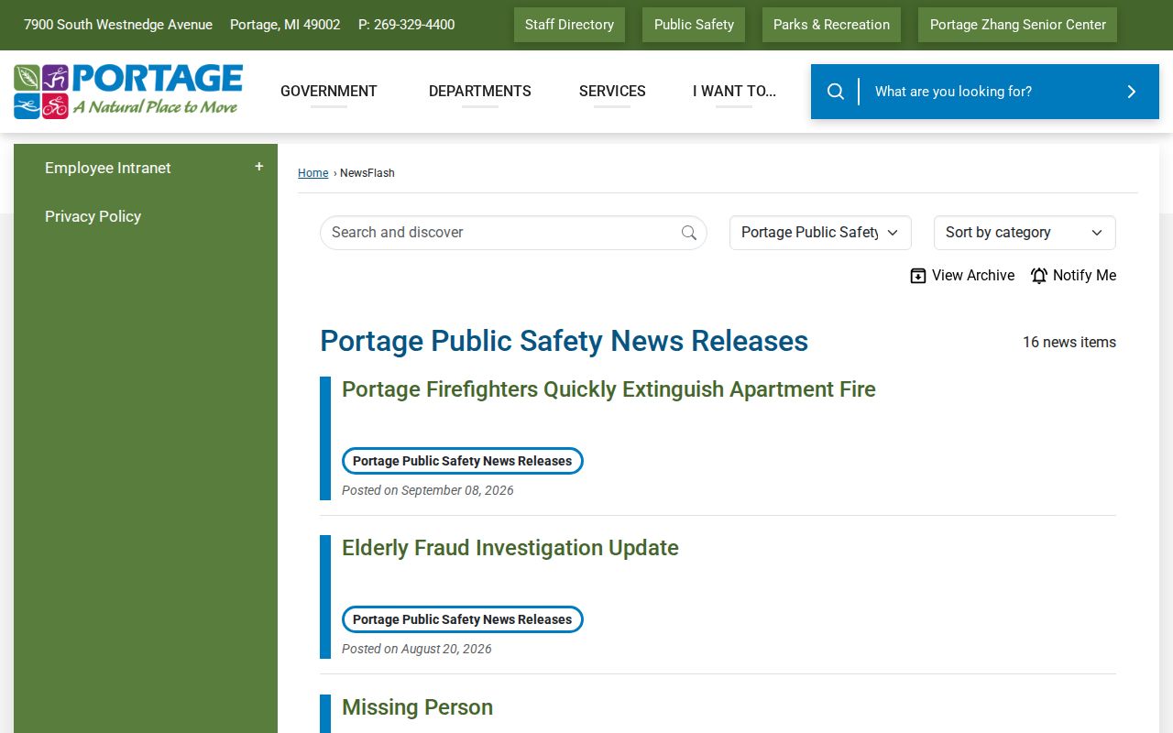Click the category tag under Apartment Fire article
Viewport: 1173px width, 733px height.
pos(462,461)
